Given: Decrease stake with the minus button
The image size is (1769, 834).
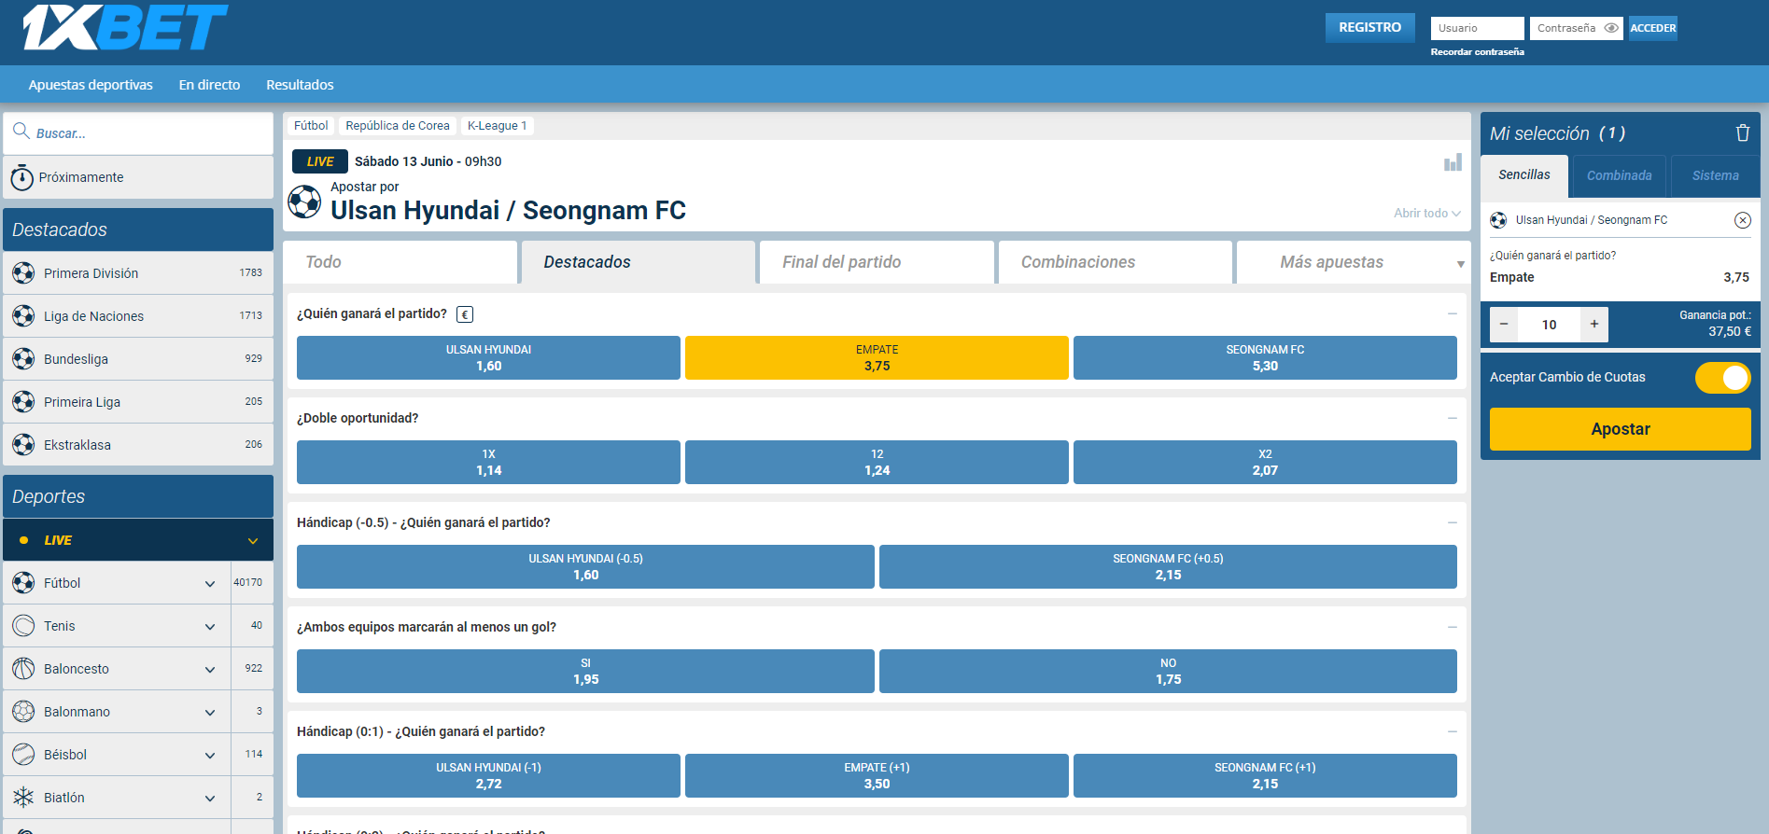Looking at the screenshot, I should (1504, 325).
